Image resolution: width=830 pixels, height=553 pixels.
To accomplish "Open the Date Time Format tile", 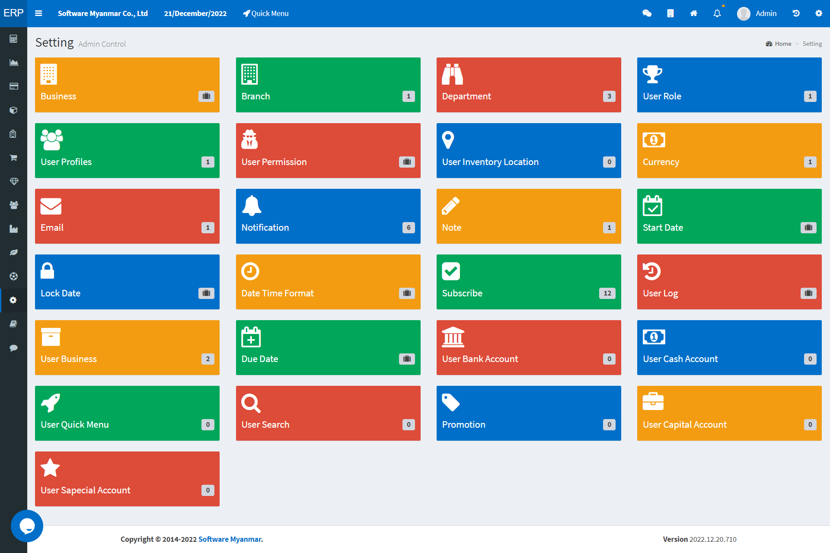I will click(328, 282).
